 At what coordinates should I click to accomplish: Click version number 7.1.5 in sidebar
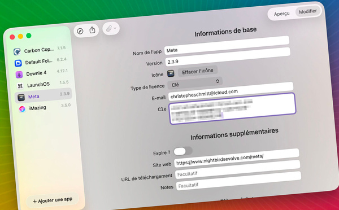pos(61,48)
